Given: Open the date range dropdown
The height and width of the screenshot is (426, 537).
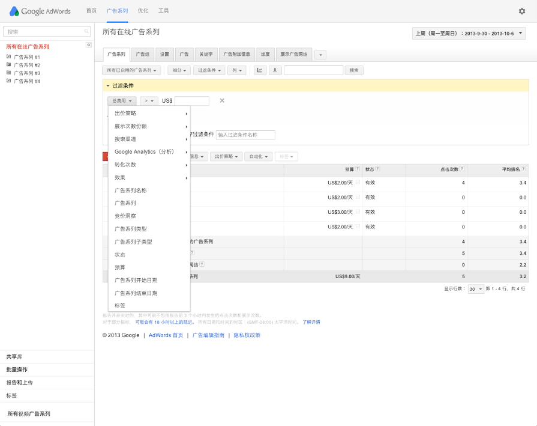Looking at the screenshot, I should click(x=469, y=34).
